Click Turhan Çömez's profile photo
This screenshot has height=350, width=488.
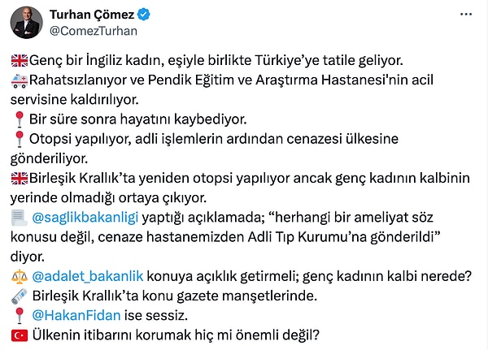click(27, 23)
